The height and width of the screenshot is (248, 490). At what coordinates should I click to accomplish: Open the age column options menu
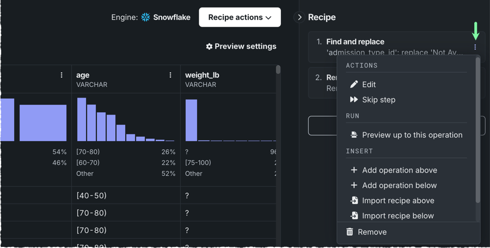click(x=170, y=75)
